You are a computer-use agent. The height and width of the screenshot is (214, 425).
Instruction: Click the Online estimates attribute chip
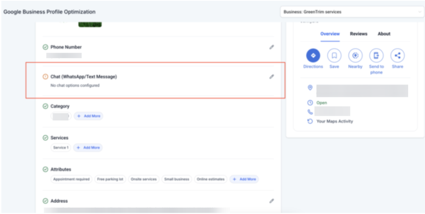pyautogui.click(x=211, y=179)
